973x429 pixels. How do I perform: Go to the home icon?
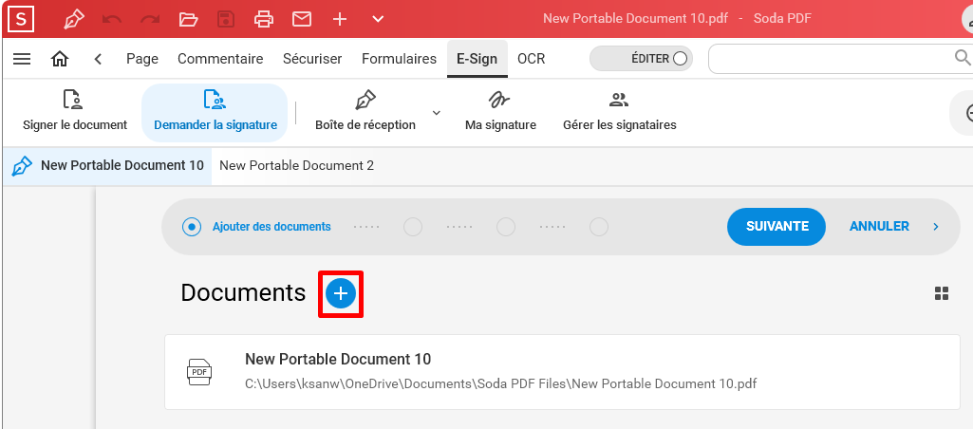[60, 59]
